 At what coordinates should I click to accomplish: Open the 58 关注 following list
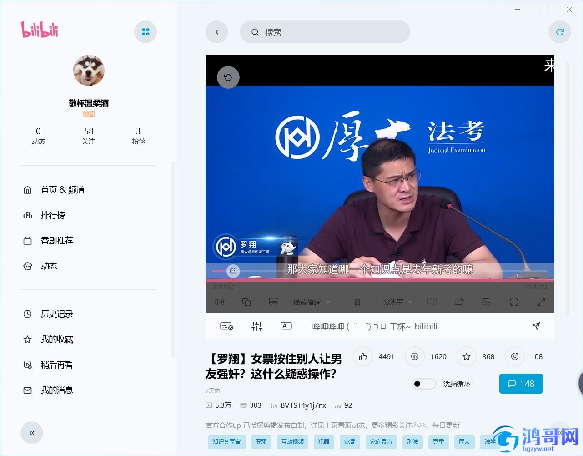89,136
